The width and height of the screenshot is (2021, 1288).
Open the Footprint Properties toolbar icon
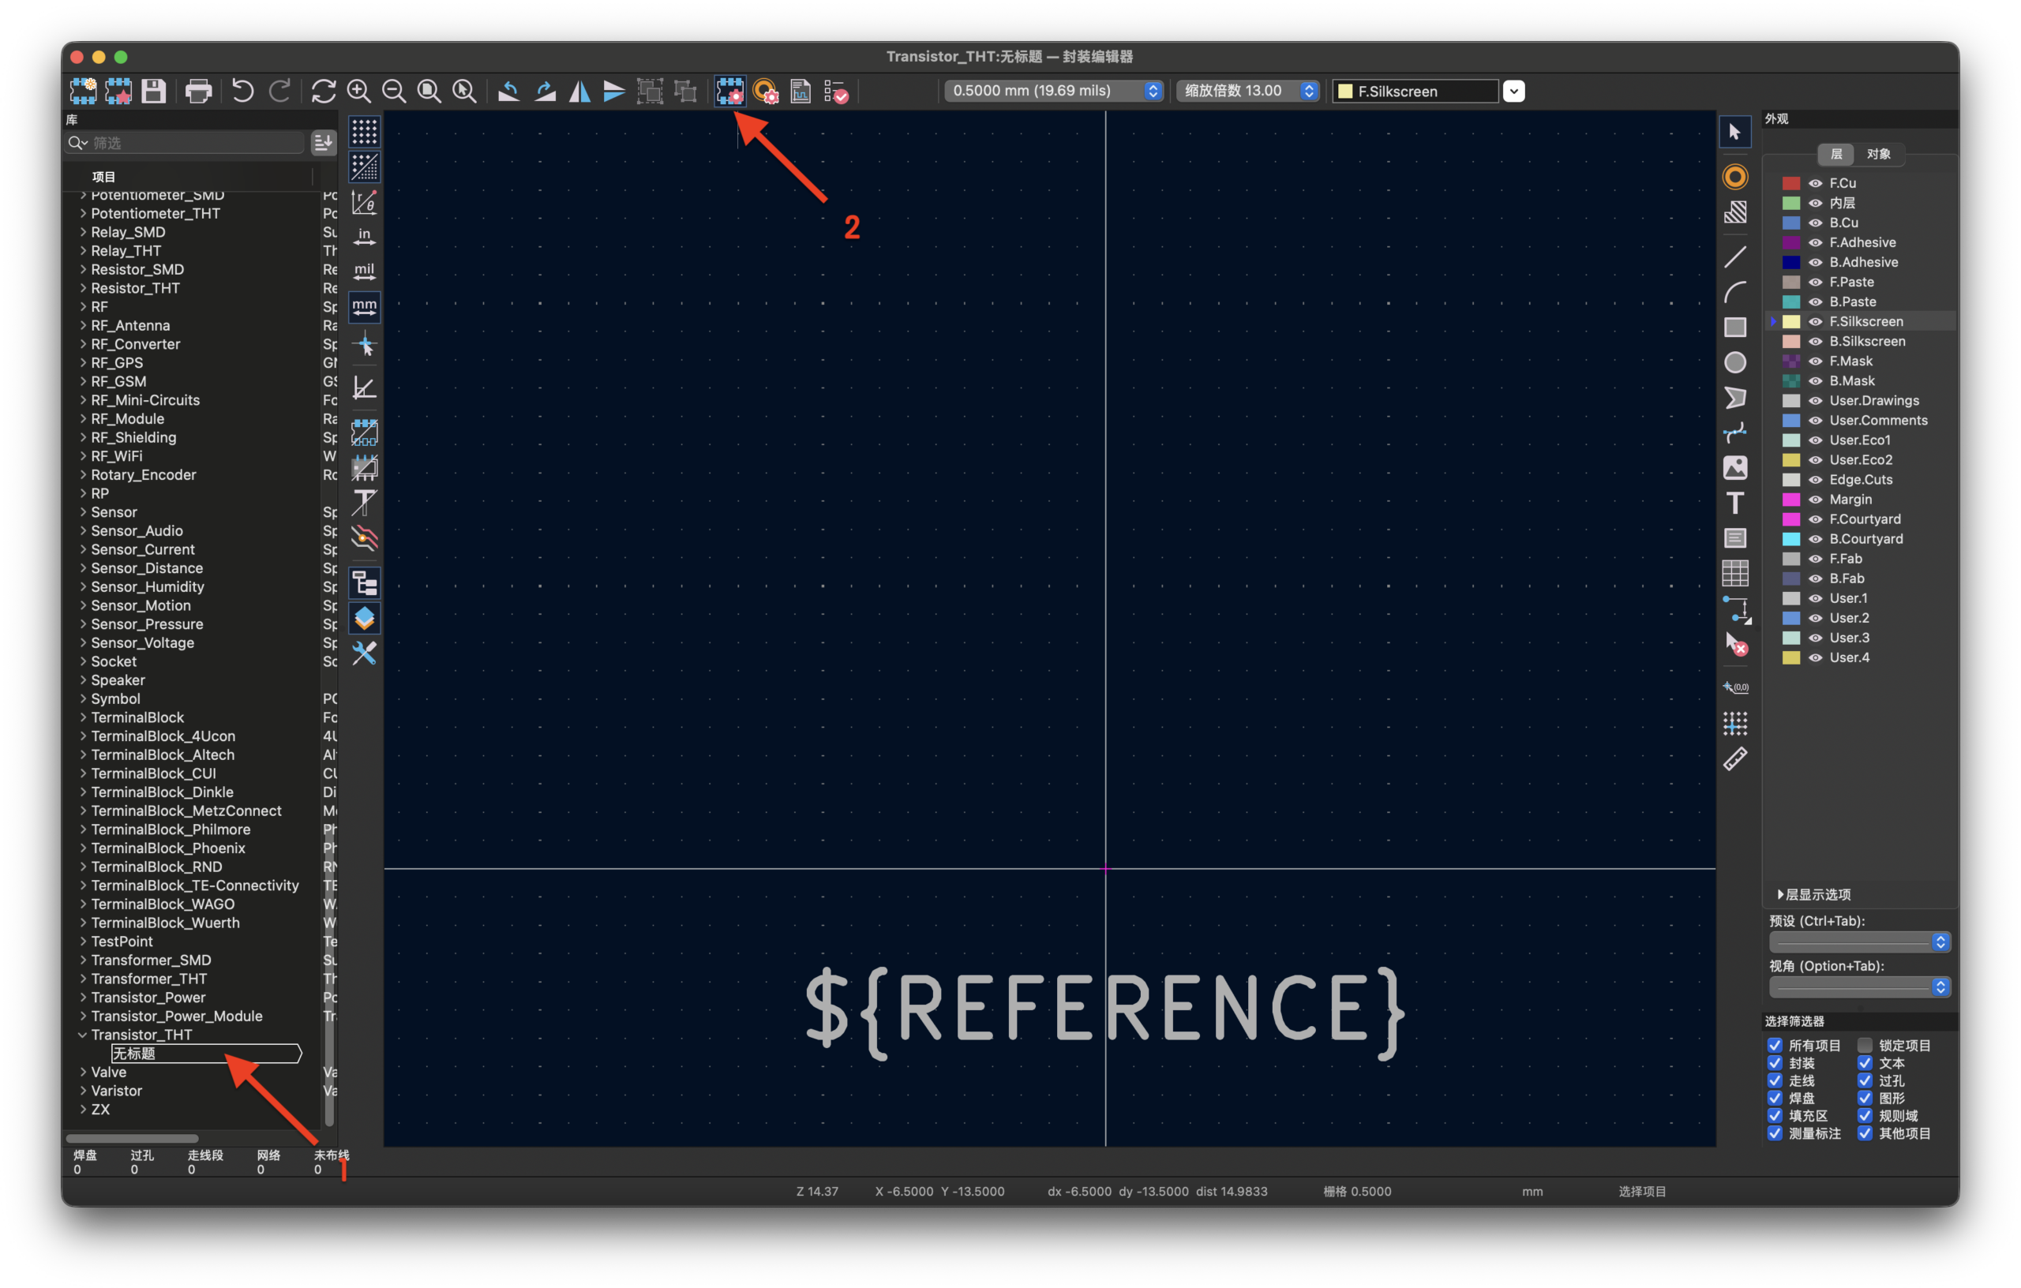point(729,91)
